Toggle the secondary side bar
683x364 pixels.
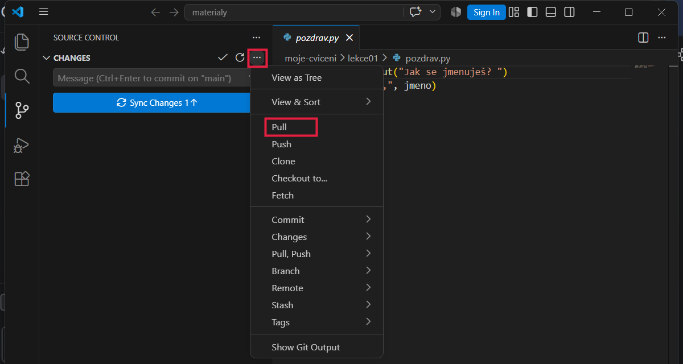(x=569, y=12)
